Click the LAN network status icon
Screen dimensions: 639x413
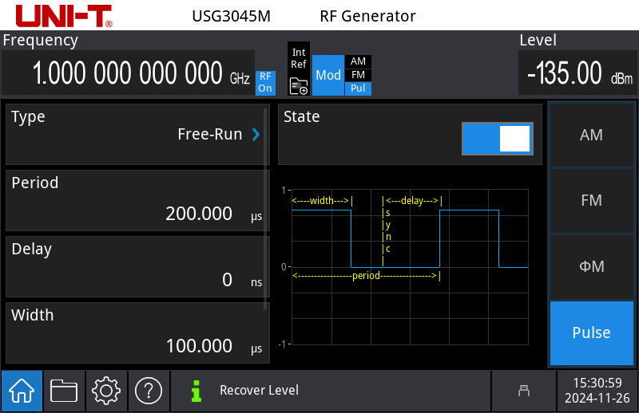(x=524, y=390)
